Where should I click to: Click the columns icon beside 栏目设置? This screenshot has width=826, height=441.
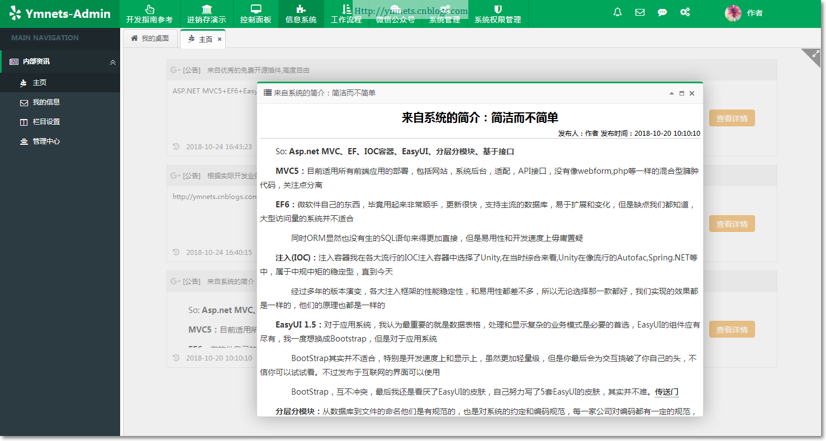tap(23, 122)
